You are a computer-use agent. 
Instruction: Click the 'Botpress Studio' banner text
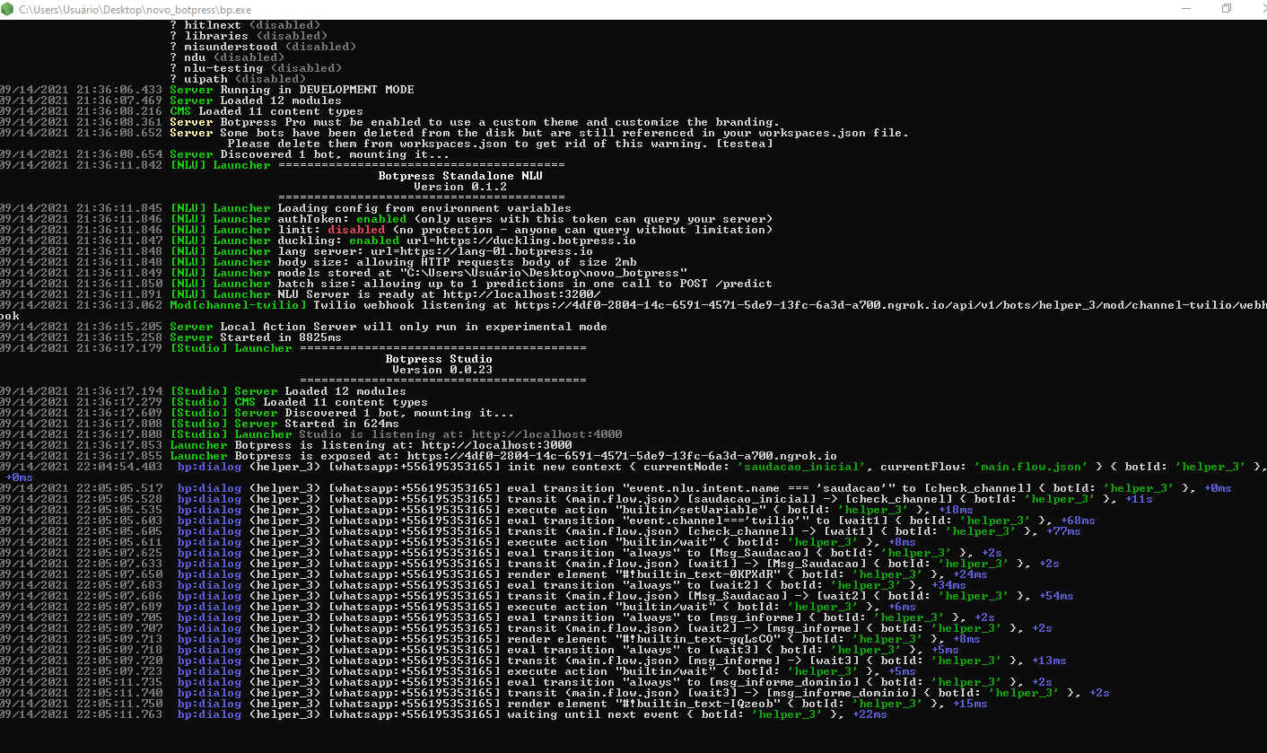[x=439, y=359]
